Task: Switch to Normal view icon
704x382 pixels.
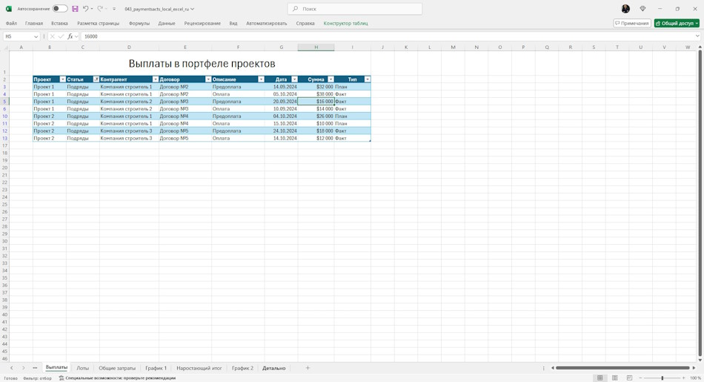Action: coord(600,378)
